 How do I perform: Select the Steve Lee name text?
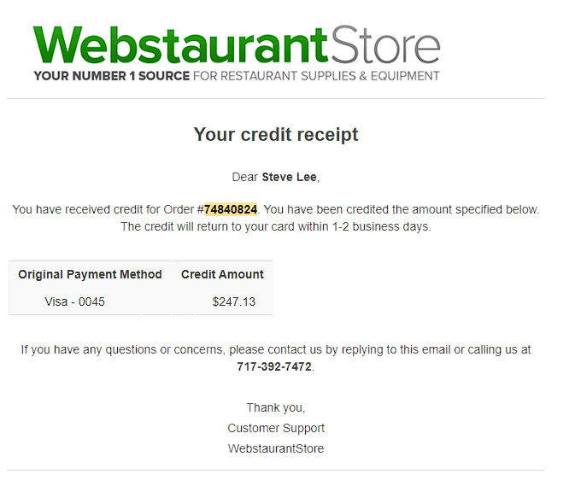(289, 177)
